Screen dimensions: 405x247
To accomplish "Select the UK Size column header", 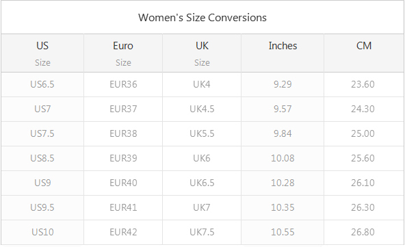I will pyautogui.click(x=202, y=53).
